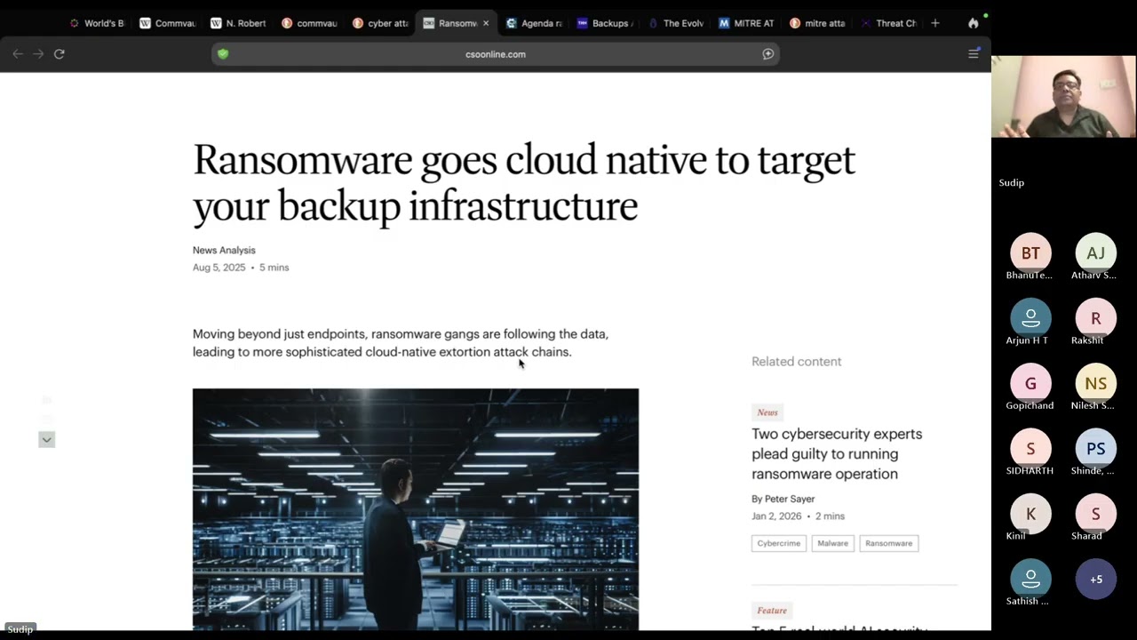Select Shinde participant avatar PS

click(1095, 449)
